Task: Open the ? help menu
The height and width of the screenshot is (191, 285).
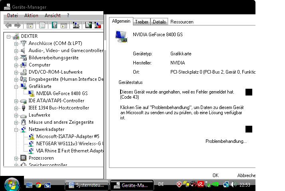Action: click(68, 16)
